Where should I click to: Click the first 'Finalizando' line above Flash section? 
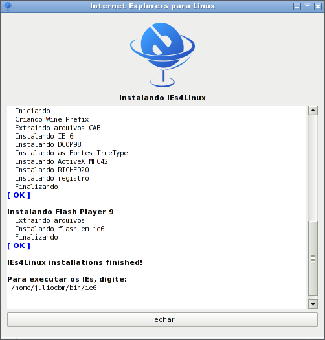pyautogui.click(x=36, y=187)
